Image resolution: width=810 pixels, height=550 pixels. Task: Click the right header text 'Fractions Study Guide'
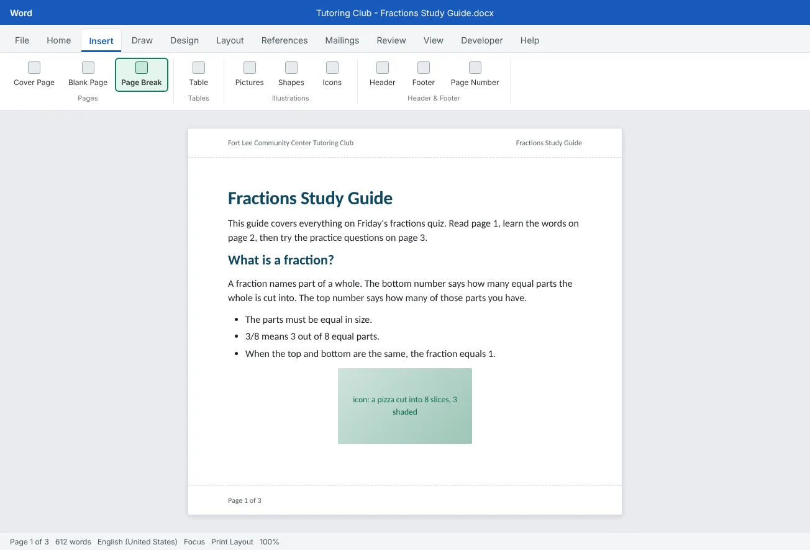point(549,143)
